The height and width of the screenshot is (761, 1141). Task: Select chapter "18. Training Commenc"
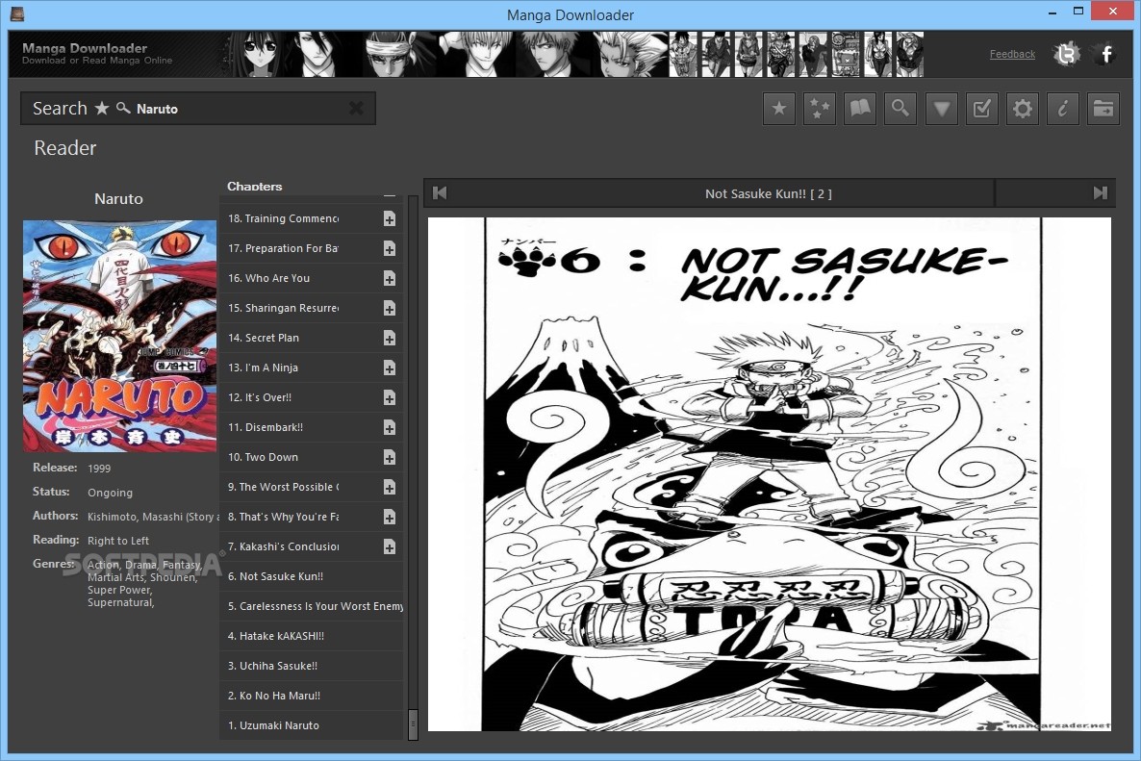312,218
